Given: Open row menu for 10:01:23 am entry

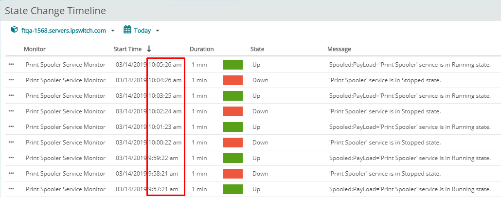Looking at the screenshot, I should tap(11, 127).
